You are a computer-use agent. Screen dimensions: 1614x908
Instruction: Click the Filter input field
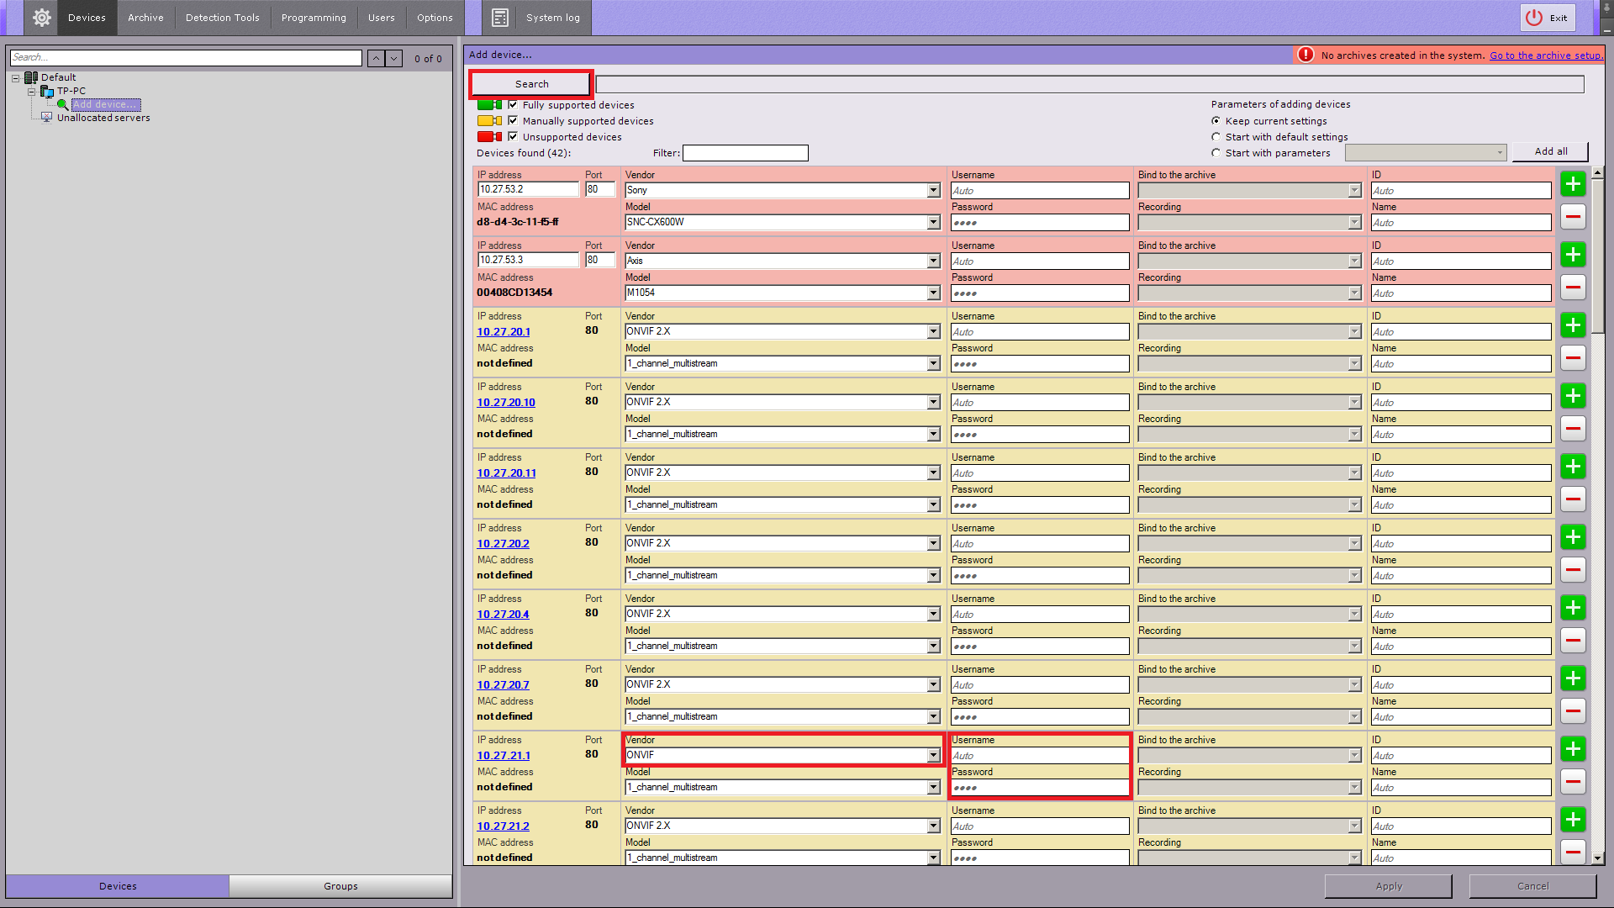[x=745, y=153]
